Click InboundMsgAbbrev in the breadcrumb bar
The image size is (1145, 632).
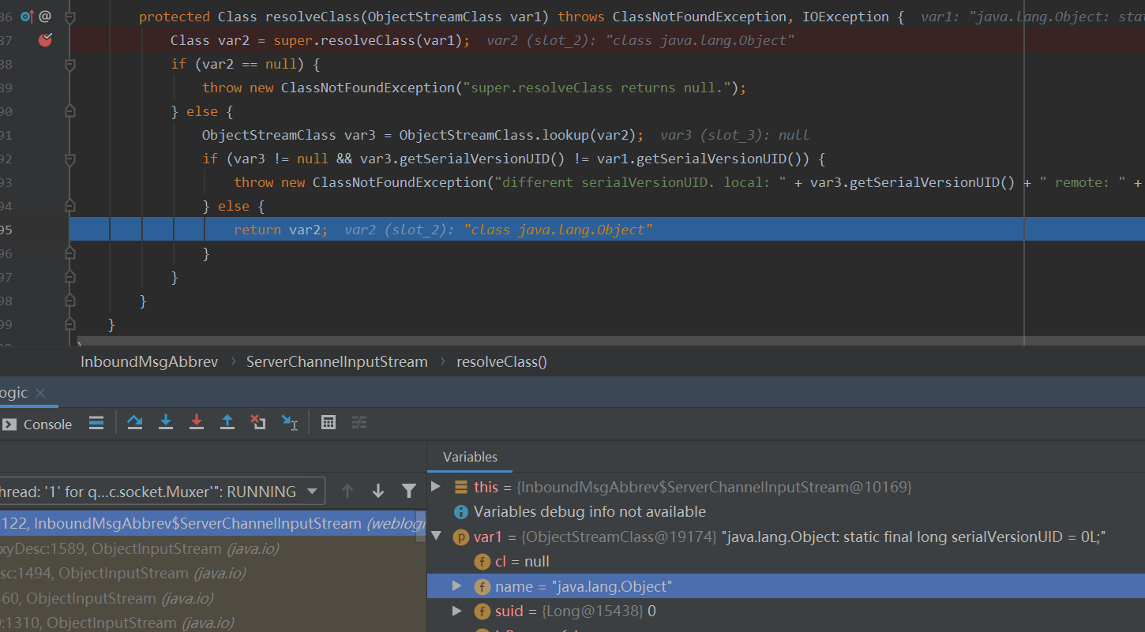(x=149, y=361)
